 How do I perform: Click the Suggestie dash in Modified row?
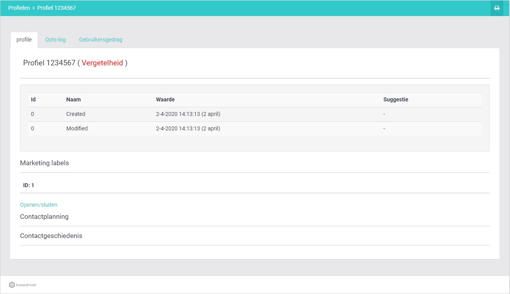tap(384, 128)
